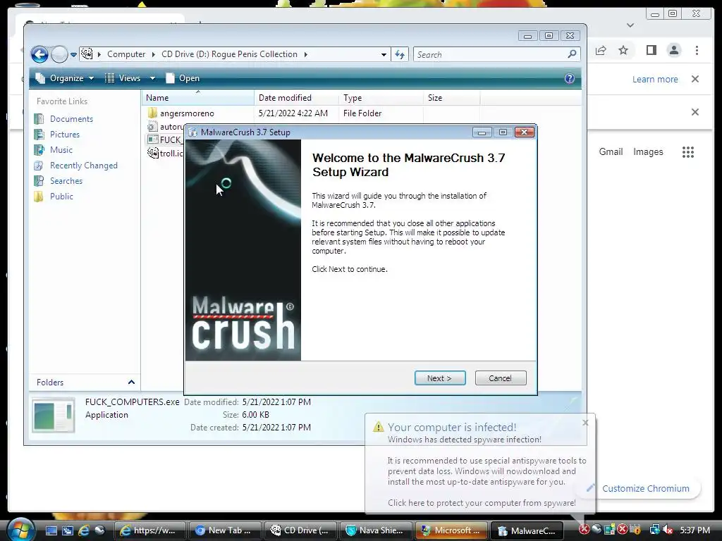Open the Views menu
This screenshot has height=541, width=722.
[130, 78]
